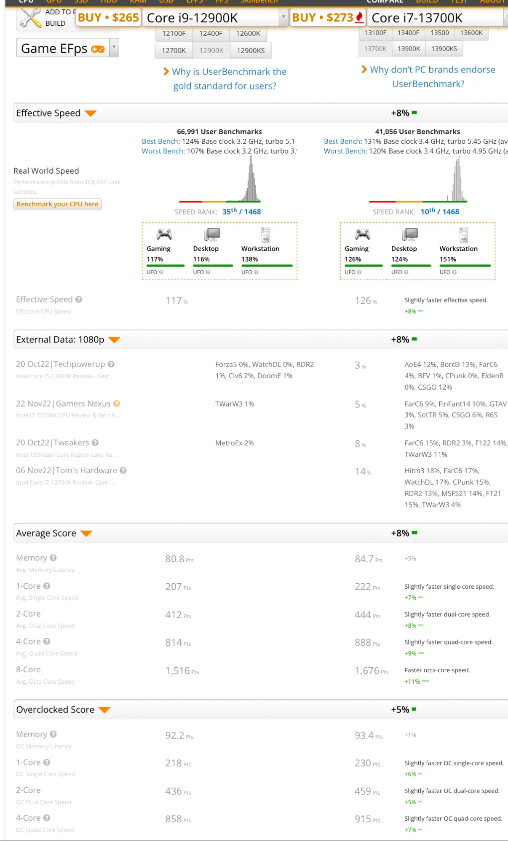Click the gamepad icon in Game EFps
This screenshot has height=841, width=508.
click(98, 49)
